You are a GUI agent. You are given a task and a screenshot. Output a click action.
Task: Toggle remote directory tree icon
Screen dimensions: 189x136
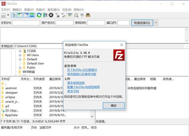(26, 15)
